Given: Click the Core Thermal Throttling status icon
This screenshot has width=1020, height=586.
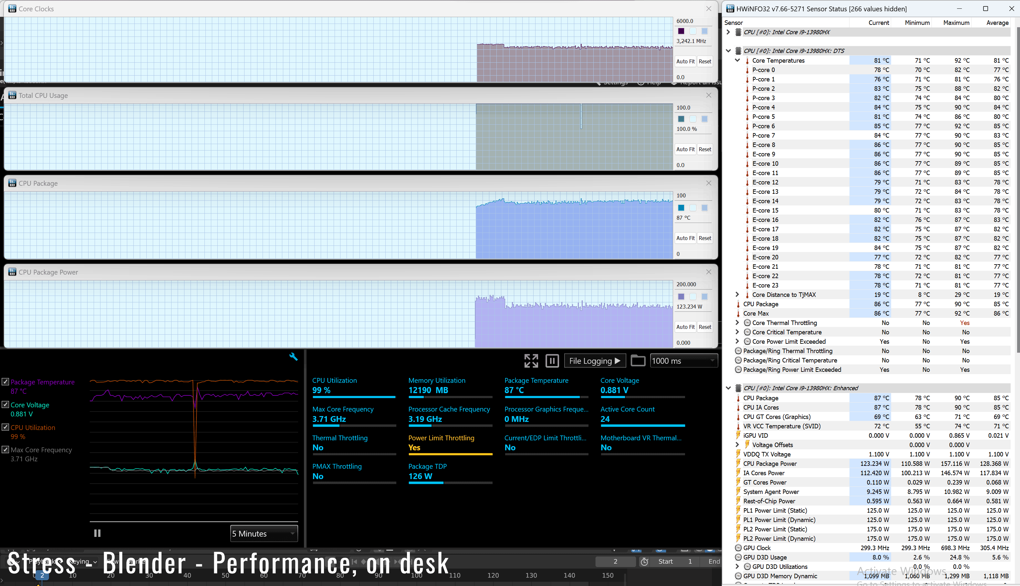Looking at the screenshot, I should [747, 323].
